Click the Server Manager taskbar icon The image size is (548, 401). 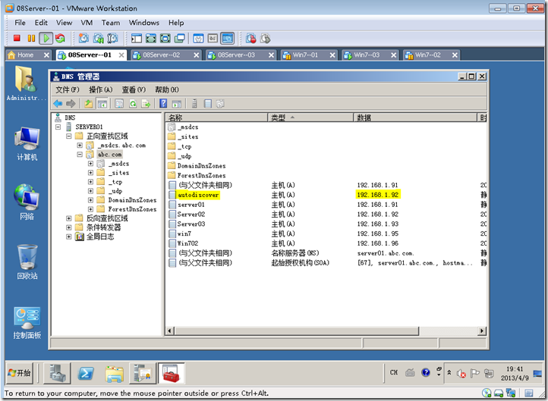pos(58,373)
